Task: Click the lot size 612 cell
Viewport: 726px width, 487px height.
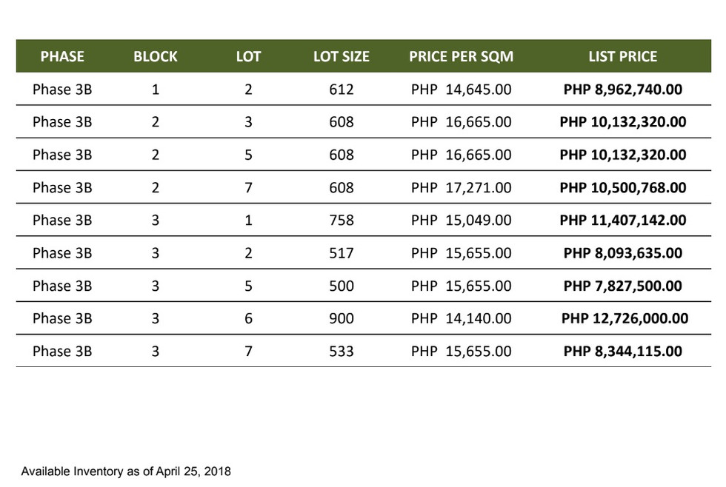Action: (x=342, y=90)
